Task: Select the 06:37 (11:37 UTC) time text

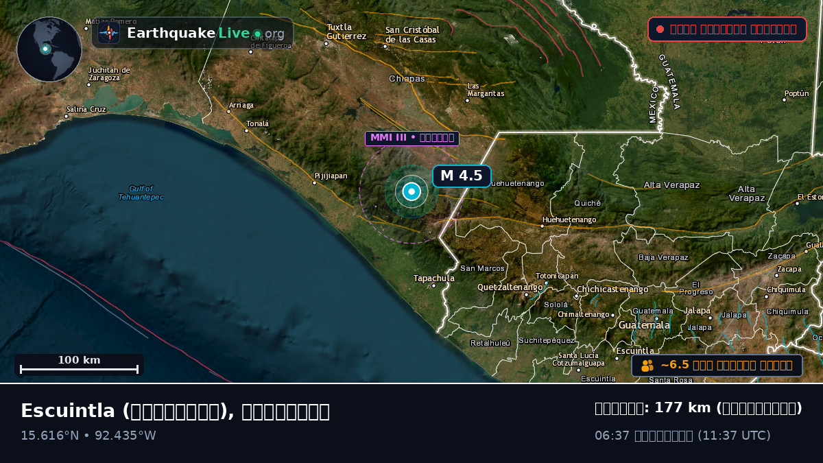Action: tap(682, 436)
